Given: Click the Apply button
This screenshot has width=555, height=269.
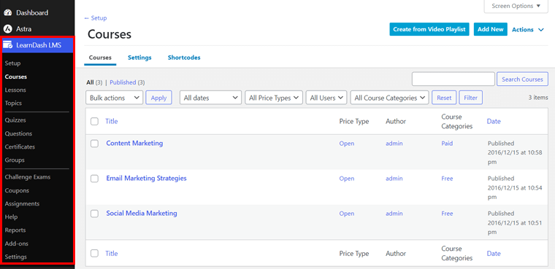Looking at the screenshot, I should point(158,98).
